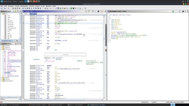Open the Decompiler panel menu dropdown arrow
This screenshot has width=189, height=106.
[185, 11]
